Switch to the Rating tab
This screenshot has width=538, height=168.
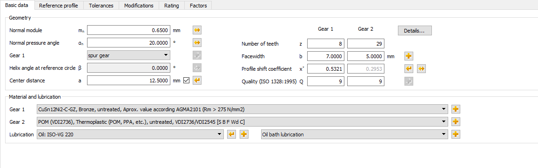(x=172, y=6)
